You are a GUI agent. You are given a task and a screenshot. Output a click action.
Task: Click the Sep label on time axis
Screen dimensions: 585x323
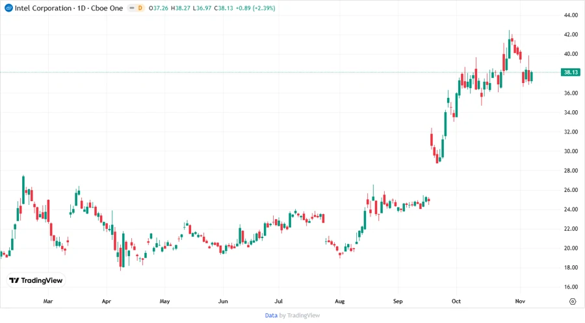(x=398, y=301)
